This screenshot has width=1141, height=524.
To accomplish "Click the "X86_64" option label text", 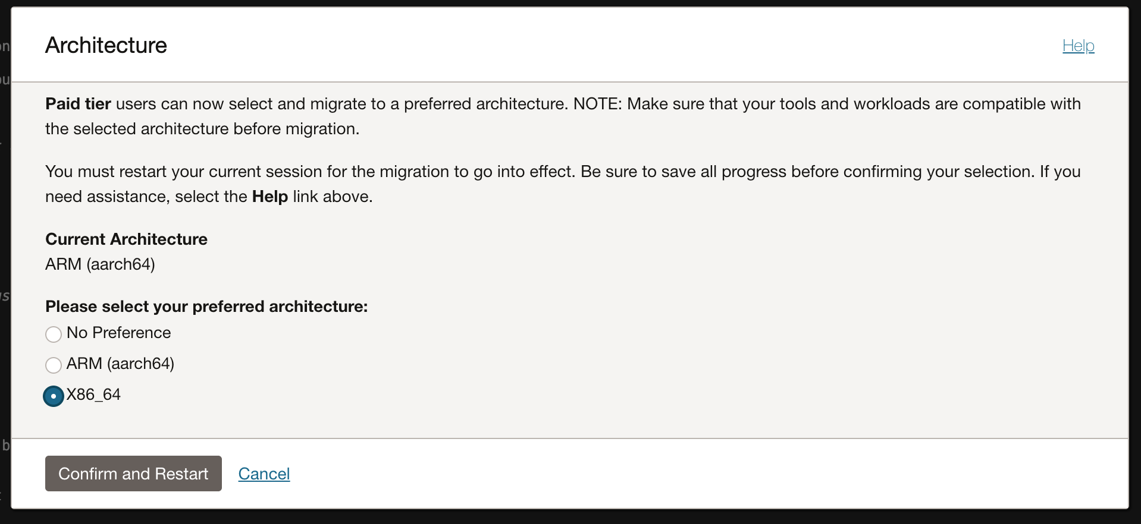I will pos(93,394).
